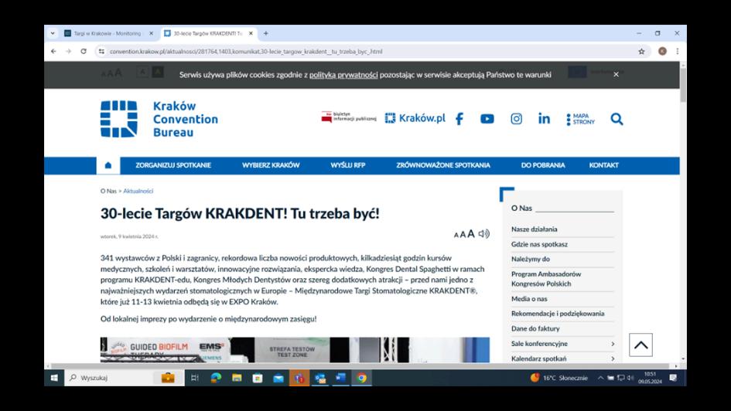Launch Microsoft Edge from the taskbar
The image size is (731, 411).
(216, 378)
